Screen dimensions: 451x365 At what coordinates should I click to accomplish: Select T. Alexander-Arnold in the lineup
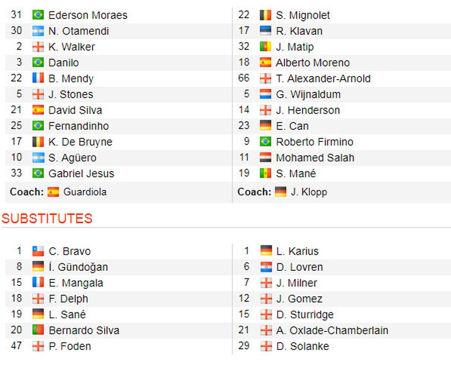click(323, 79)
